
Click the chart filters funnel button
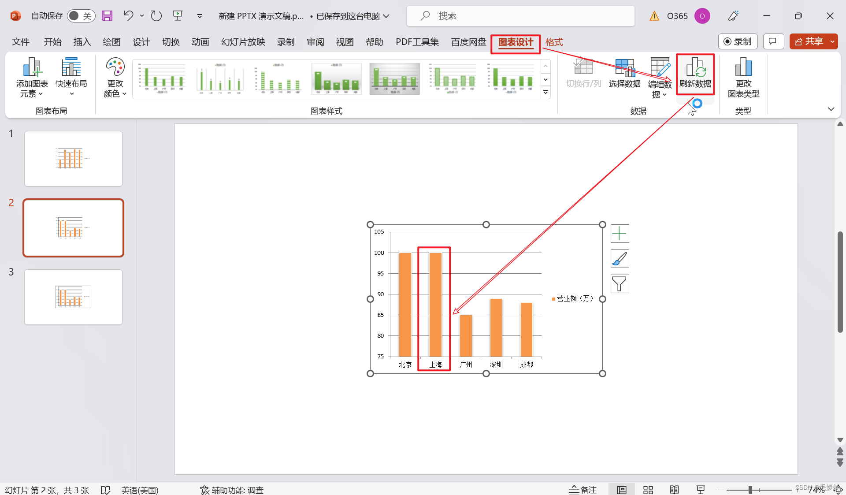click(620, 284)
